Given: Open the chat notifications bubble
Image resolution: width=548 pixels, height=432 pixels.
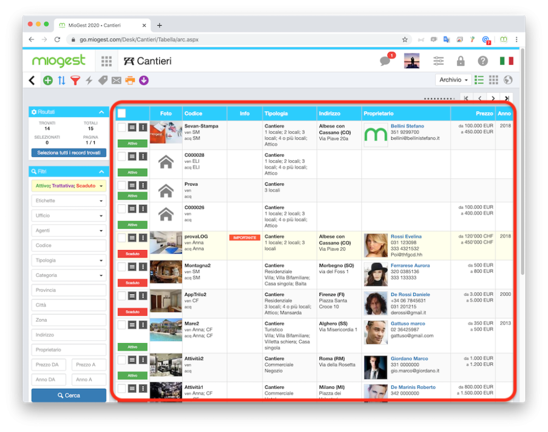Looking at the screenshot, I should pos(385,61).
